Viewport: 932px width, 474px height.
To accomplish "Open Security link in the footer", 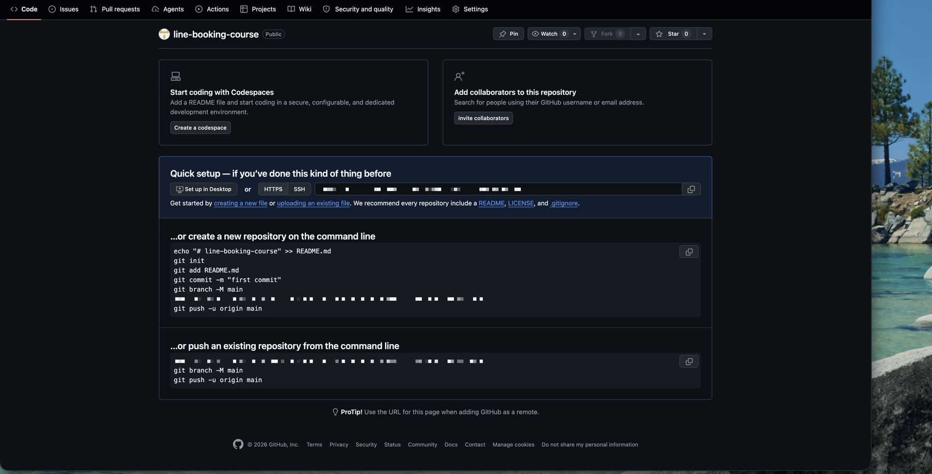I will [x=366, y=445].
